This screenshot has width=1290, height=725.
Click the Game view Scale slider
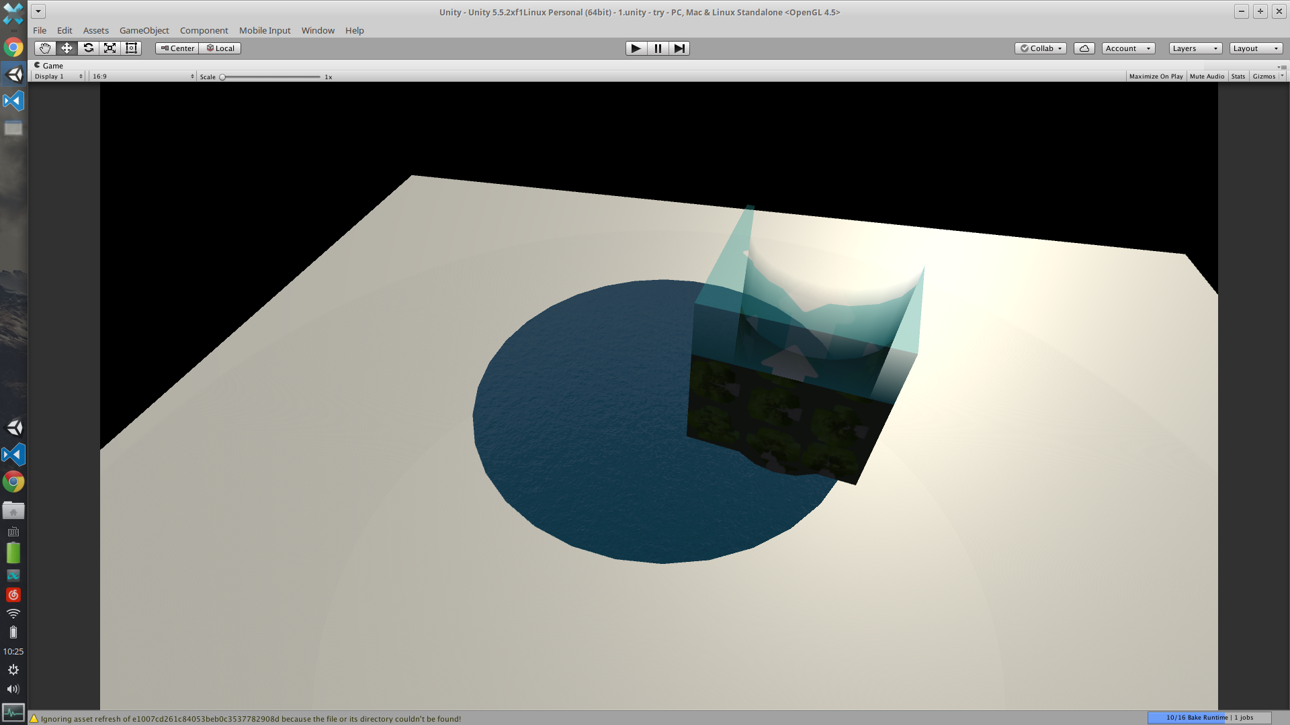271,77
